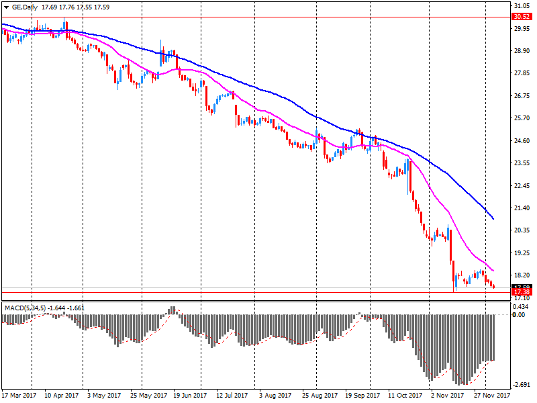Click the -2.691 MACD scale value
This screenshot has width=537, height=403.
click(523, 385)
